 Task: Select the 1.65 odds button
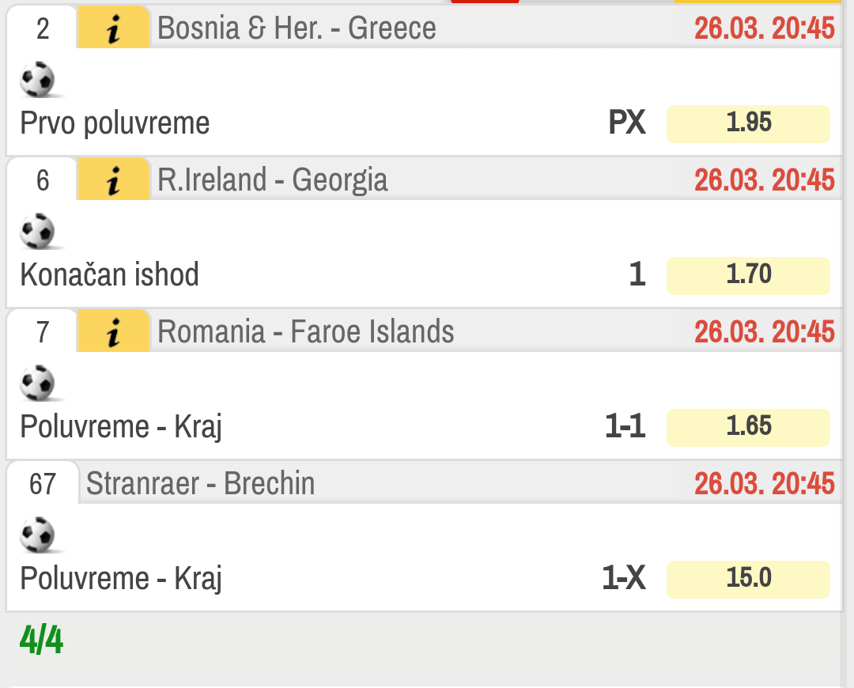point(748,428)
